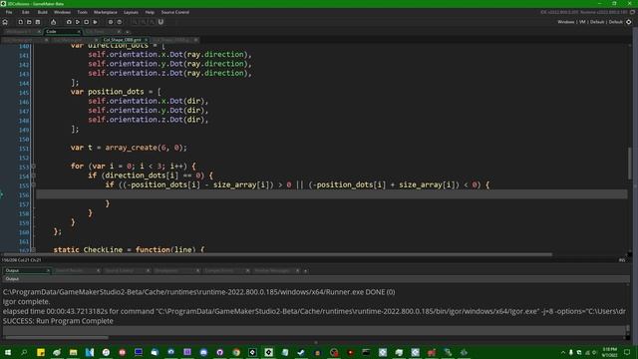Open Chrome from the taskbar
Screen dimensions: 638x359
point(236,352)
